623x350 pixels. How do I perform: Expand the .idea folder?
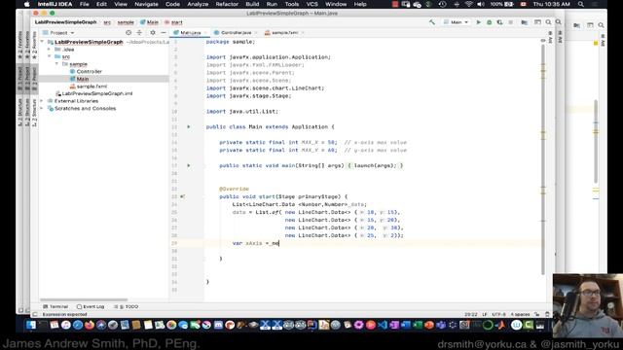point(50,50)
